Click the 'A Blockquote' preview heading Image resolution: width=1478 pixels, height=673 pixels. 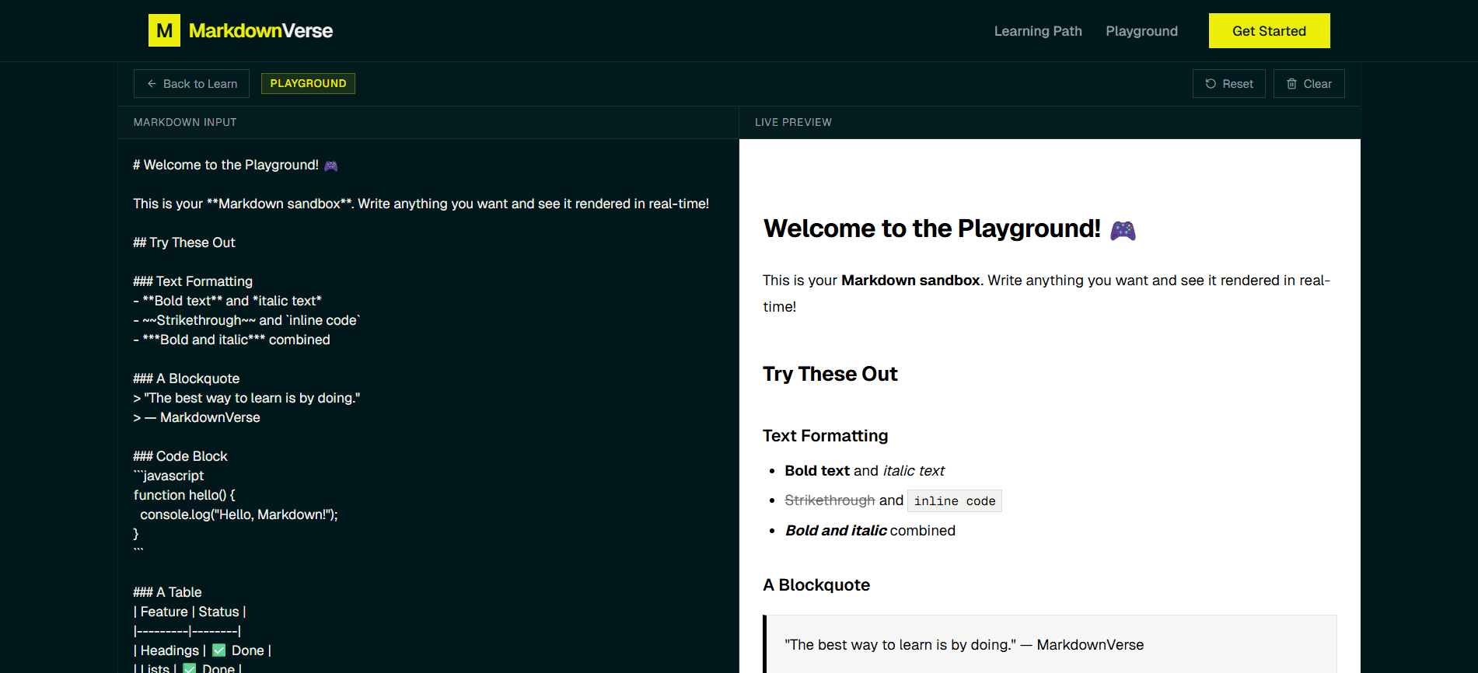(x=816, y=585)
